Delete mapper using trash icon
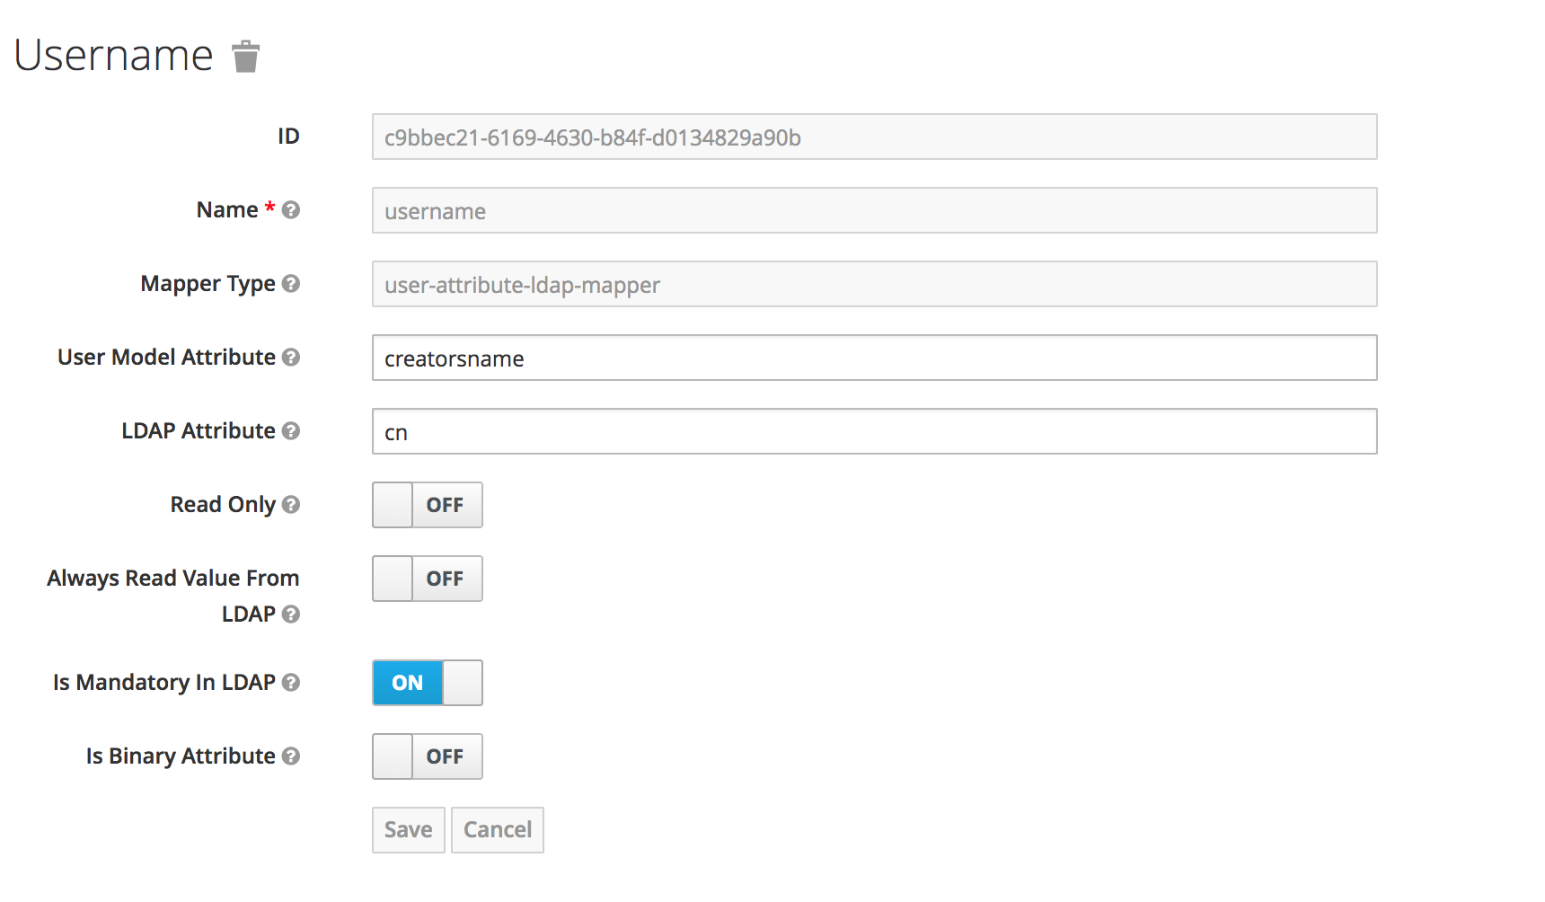This screenshot has width=1545, height=902. point(245,57)
